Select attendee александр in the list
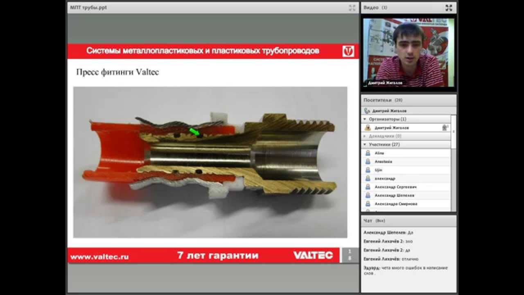Viewport: 524px width, 295px height. pos(406,178)
